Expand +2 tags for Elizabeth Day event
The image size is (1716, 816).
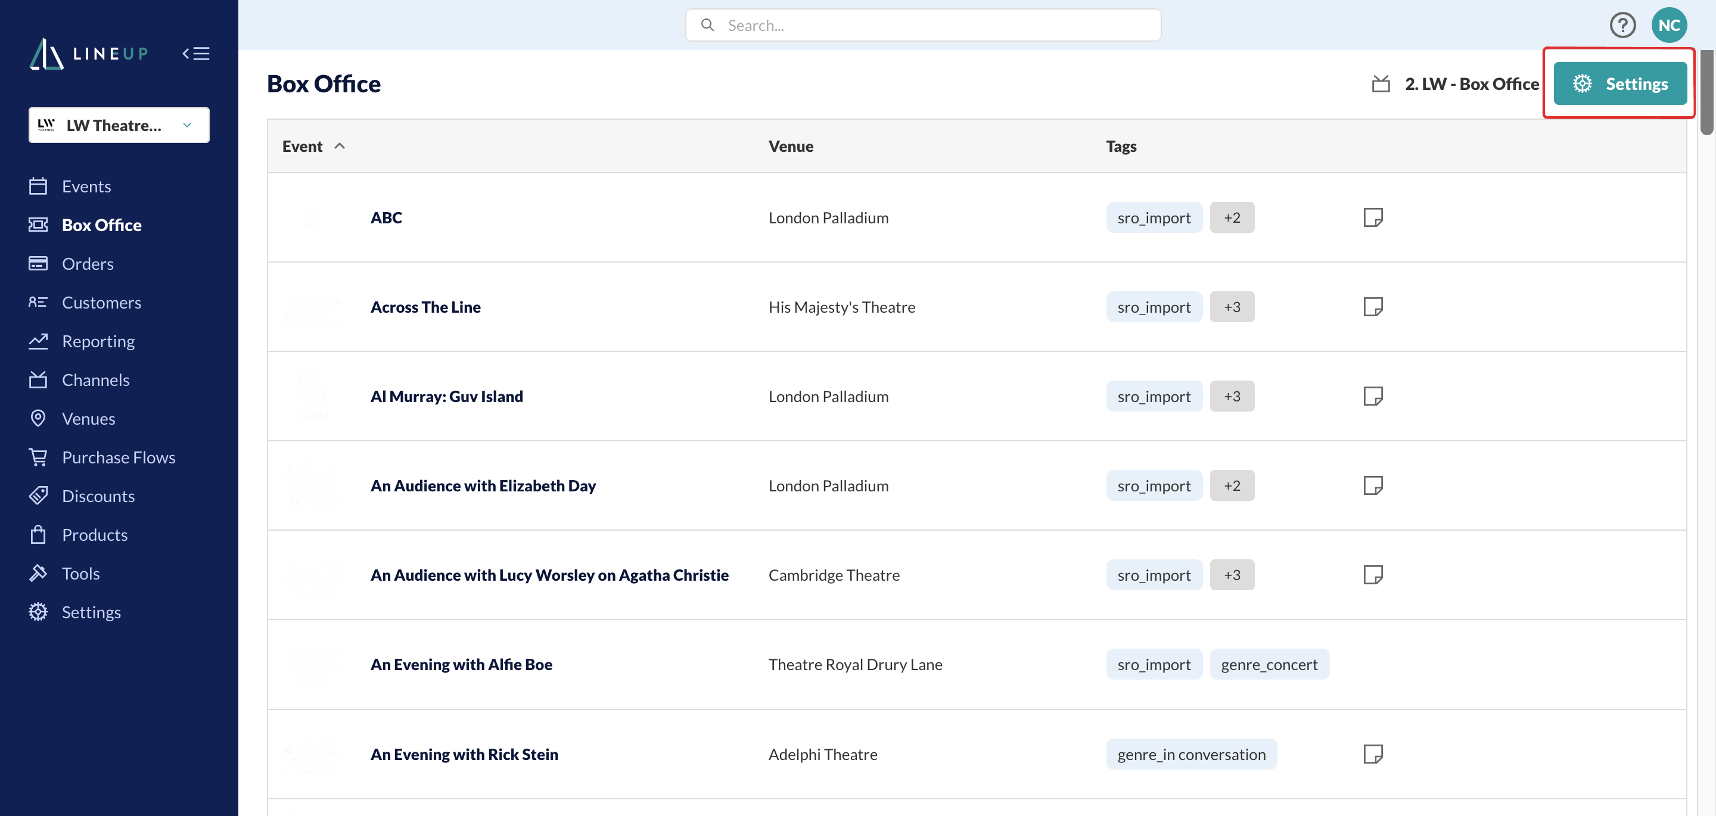coord(1232,485)
